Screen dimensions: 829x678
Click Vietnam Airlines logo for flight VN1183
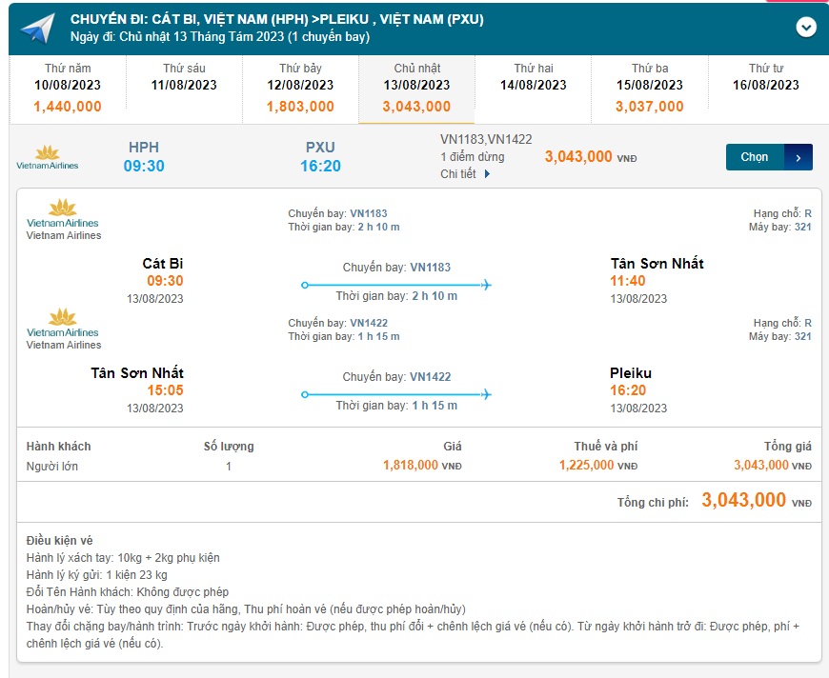pyautogui.click(x=63, y=213)
